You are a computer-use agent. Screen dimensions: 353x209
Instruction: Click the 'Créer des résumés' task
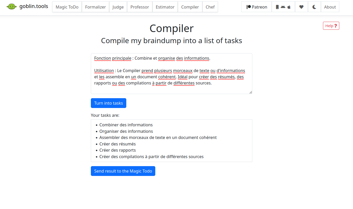pos(117,144)
